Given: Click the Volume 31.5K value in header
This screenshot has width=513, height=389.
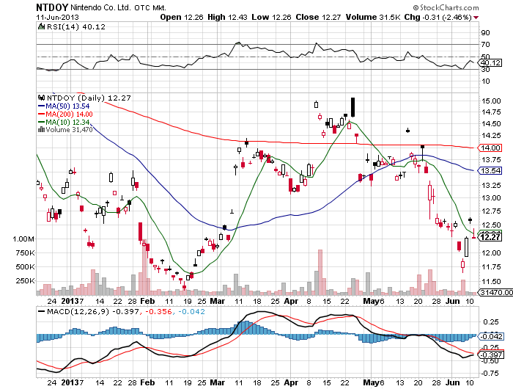Looking at the screenshot, I should tap(373, 18).
